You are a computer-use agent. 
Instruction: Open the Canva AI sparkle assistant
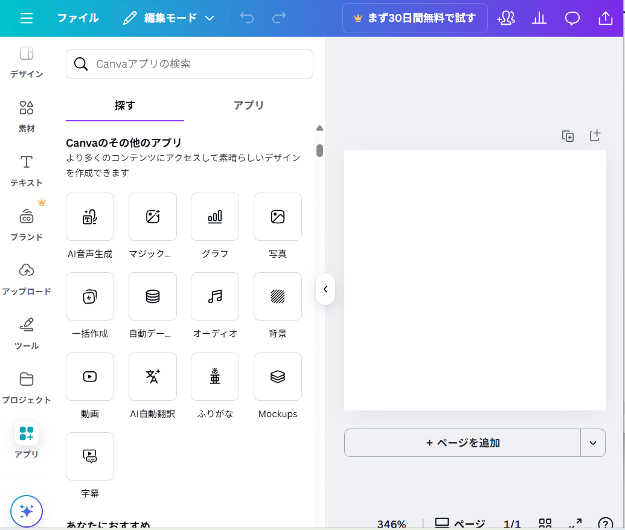pyautogui.click(x=27, y=511)
